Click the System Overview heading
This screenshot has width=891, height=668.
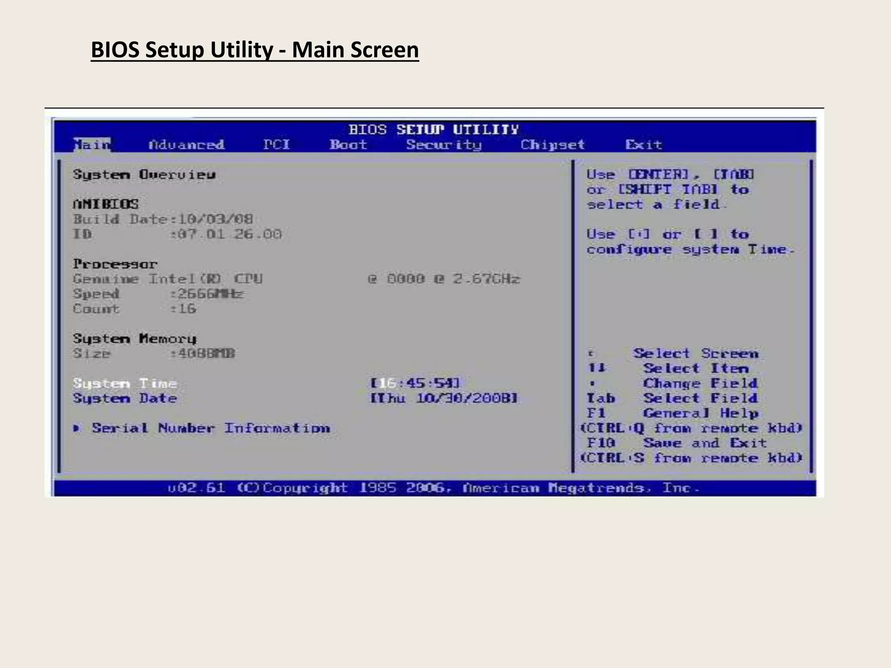tap(144, 175)
